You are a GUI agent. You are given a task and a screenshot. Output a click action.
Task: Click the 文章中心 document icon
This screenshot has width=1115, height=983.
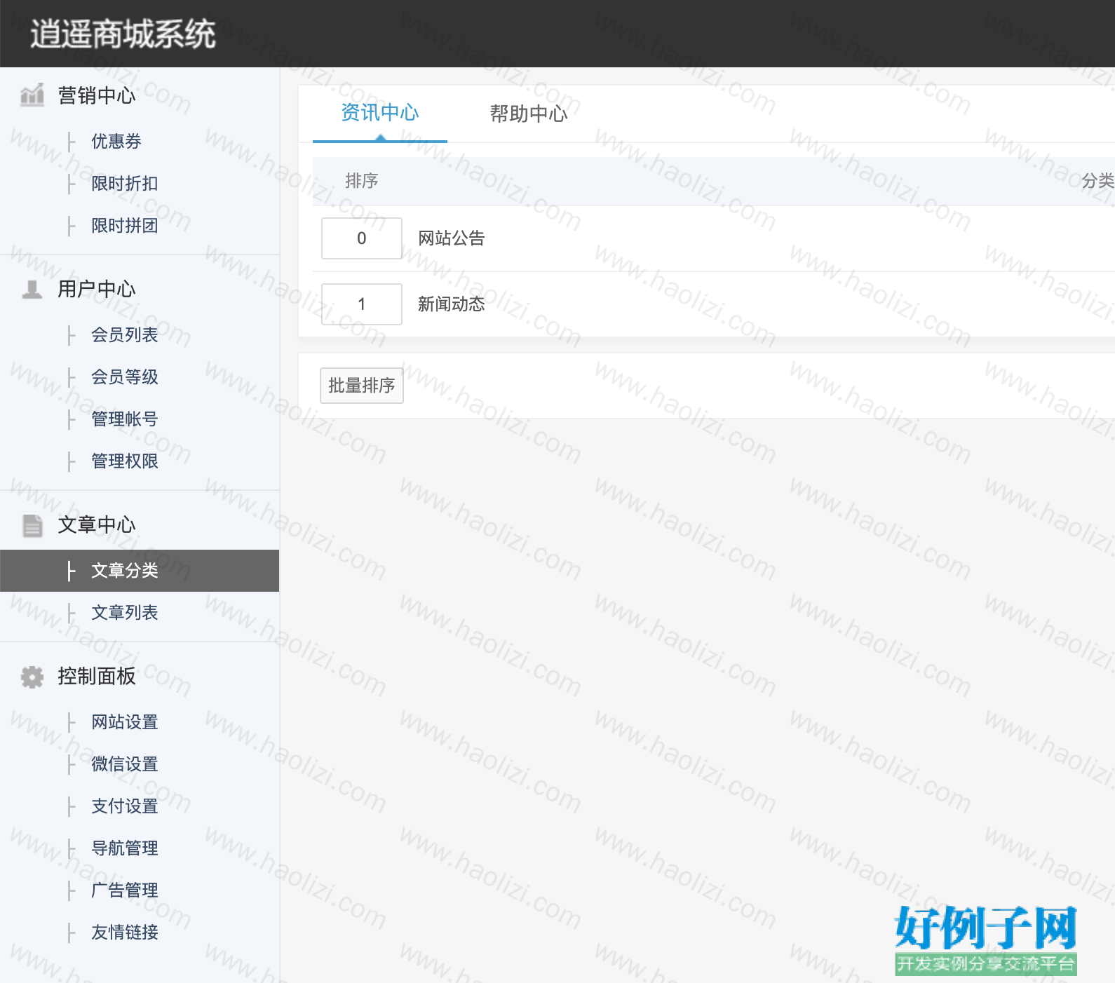(32, 525)
